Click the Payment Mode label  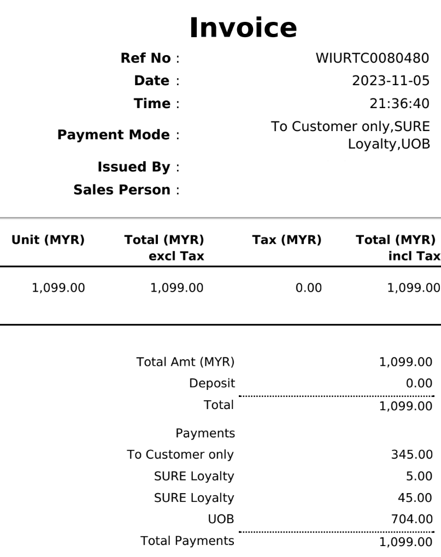114,135
